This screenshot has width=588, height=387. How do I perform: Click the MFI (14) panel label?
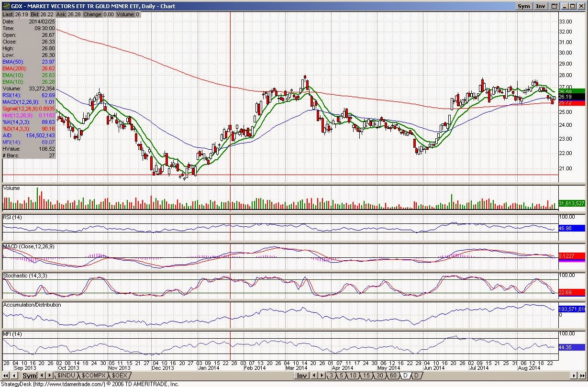point(12,334)
